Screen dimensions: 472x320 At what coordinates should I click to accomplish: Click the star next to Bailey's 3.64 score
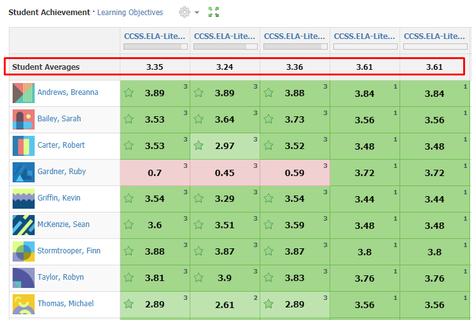199,119
